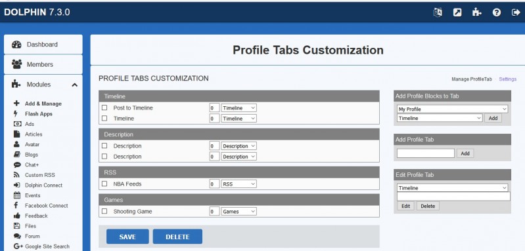
Task: Open tab dropdown for Timeline block row
Action: pos(239,119)
